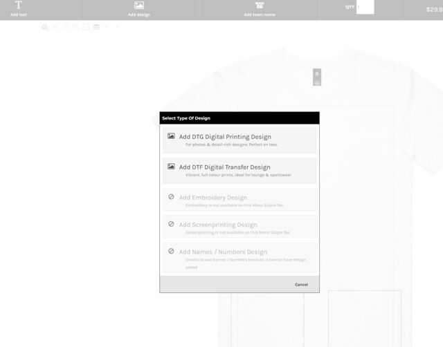Click the price shown in top bar

pos(434,10)
